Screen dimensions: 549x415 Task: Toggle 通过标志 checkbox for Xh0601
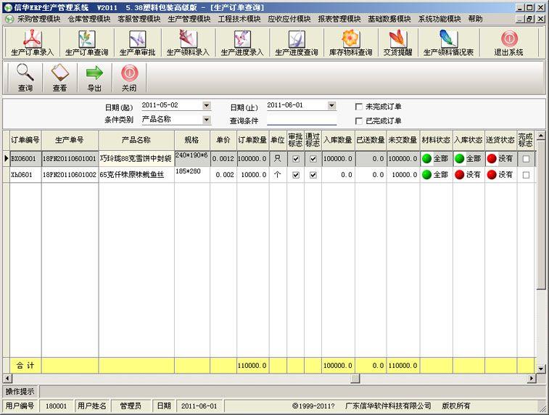click(313, 175)
